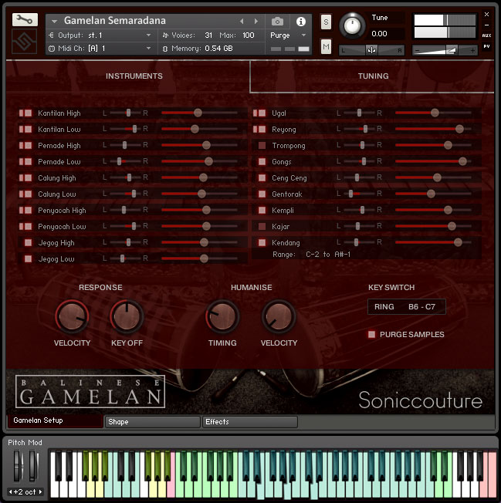Open the RING key switch selector
501x503 pixels.
[x=406, y=307]
